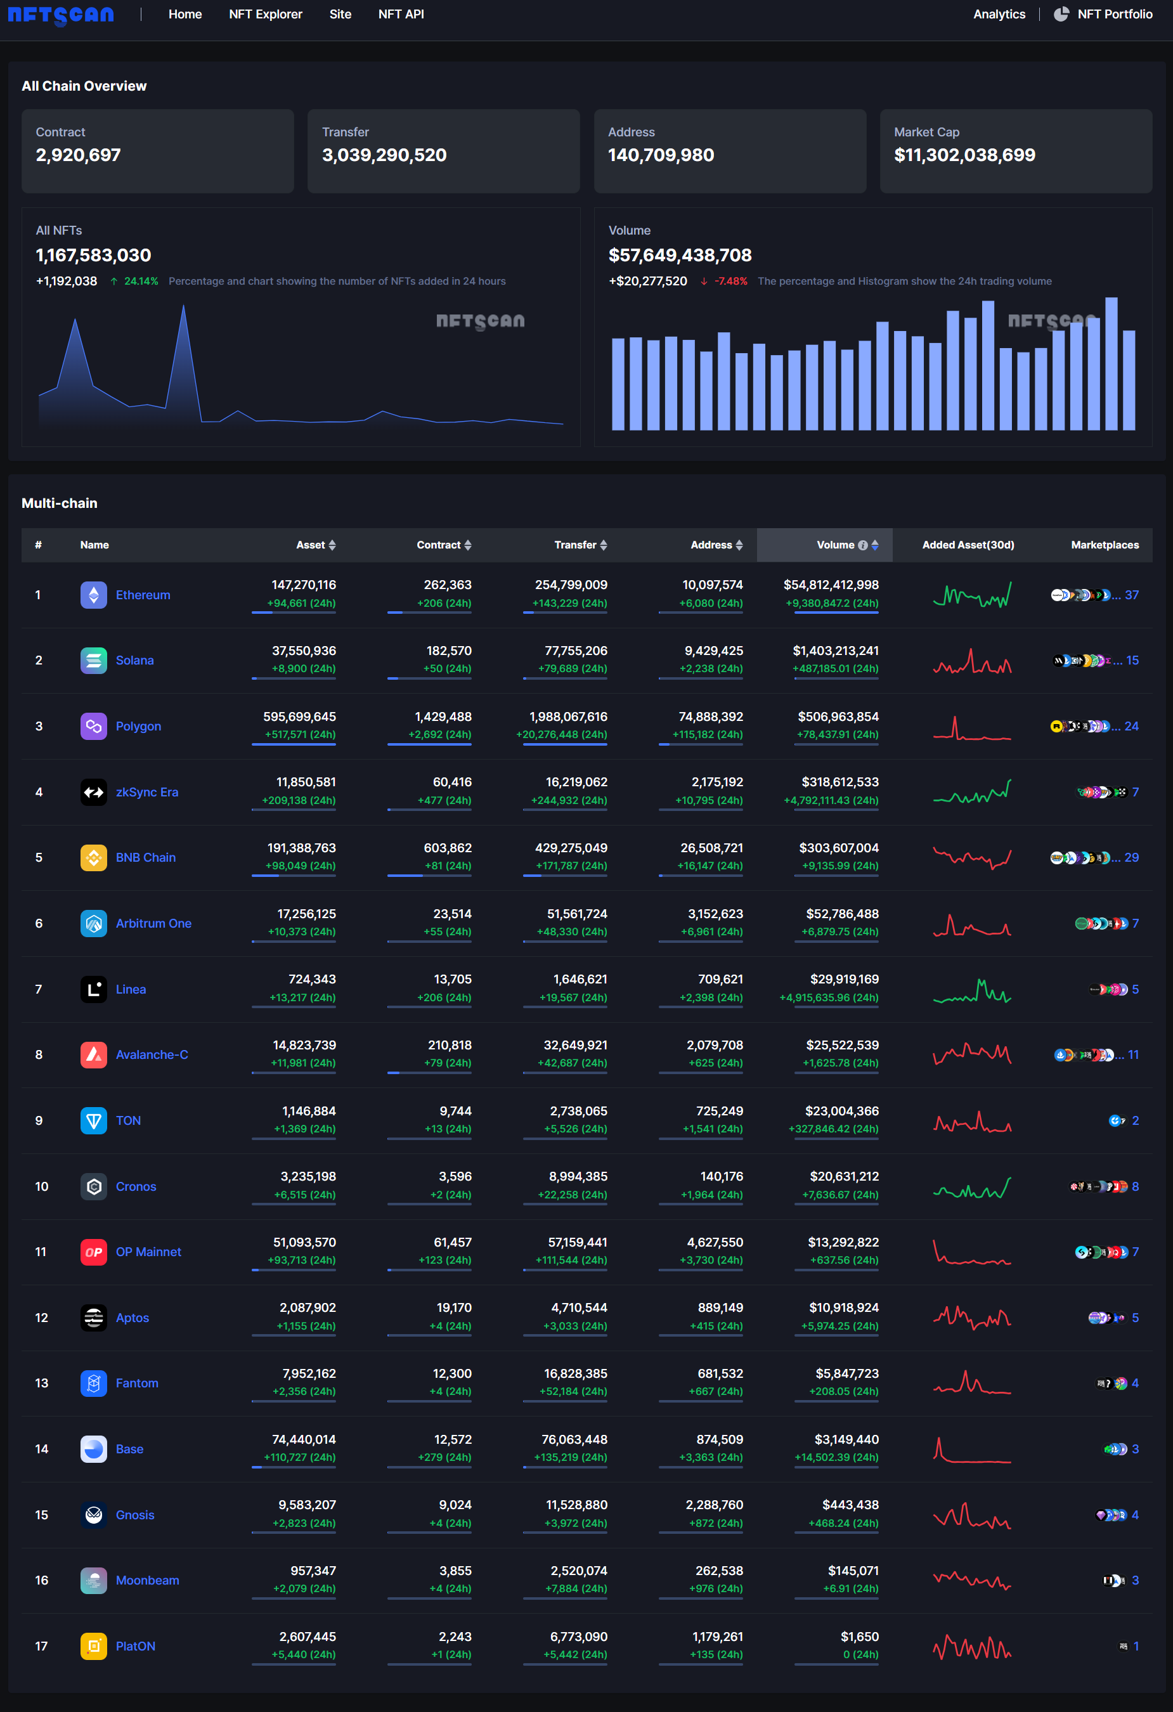
Task: Open the OP Mainnet chain icon
Action: 94,1252
